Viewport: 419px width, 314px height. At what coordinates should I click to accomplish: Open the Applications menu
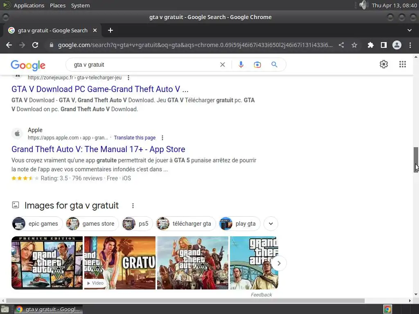tap(29, 5)
